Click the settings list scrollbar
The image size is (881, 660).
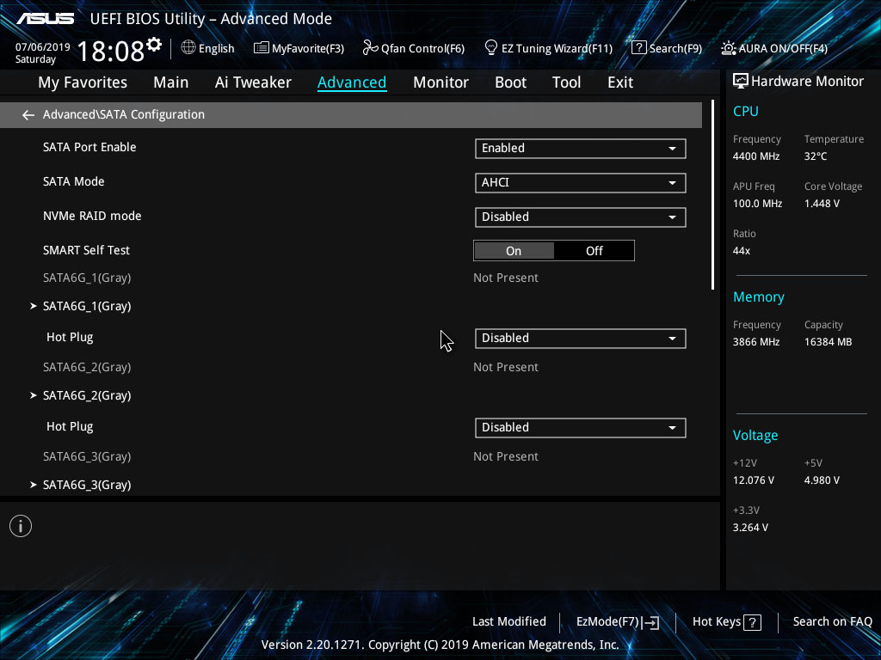tap(712, 195)
